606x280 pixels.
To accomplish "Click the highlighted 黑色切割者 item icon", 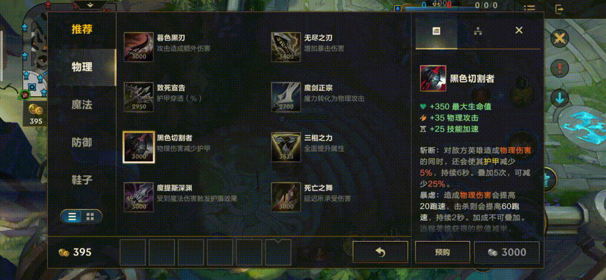I will pyautogui.click(x=139, y=147).
